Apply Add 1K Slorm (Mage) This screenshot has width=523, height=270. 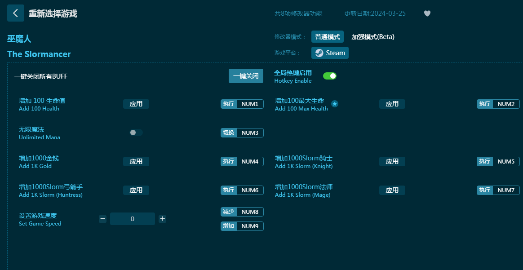coord(392,190)
